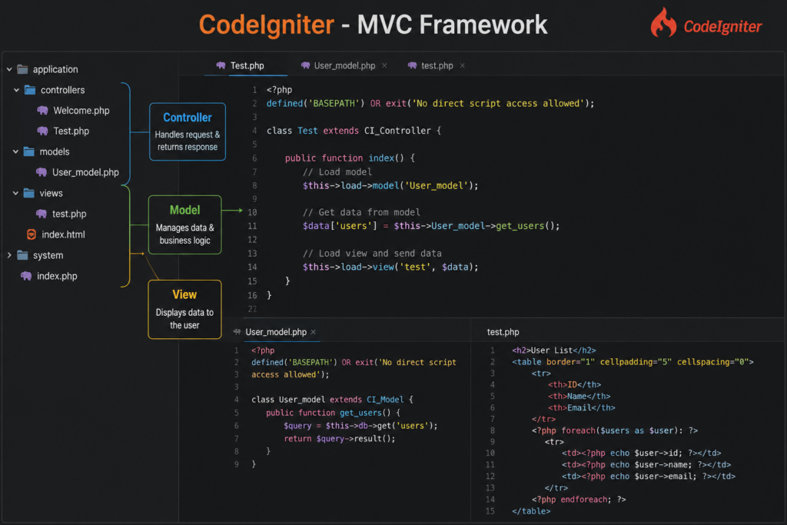787x525 pixels.
Task: Click the HTML icon beside index.html
Action: [x=31, y=234]
